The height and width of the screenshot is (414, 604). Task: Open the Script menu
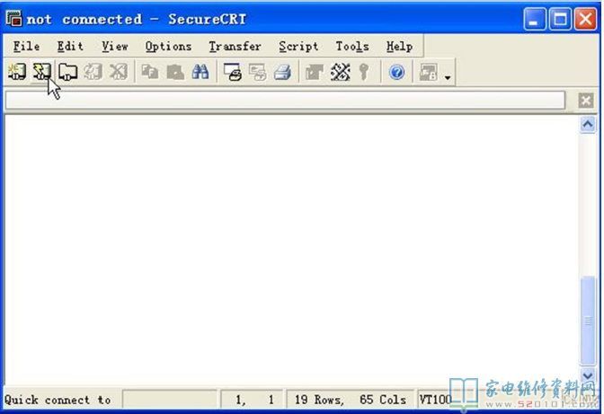point(298,46)
